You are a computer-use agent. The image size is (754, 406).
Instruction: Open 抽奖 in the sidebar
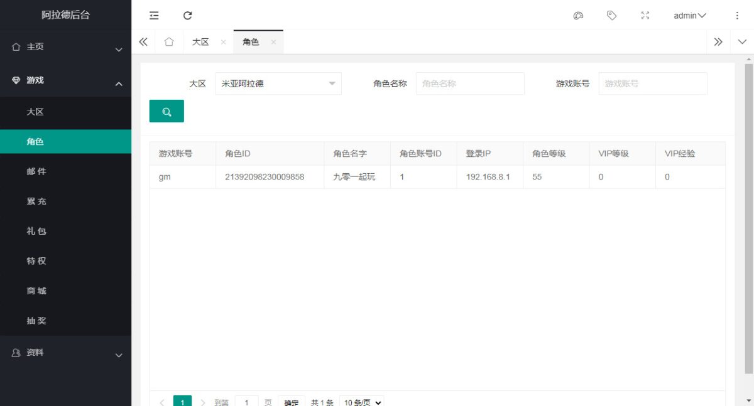[x=65, y=321]
